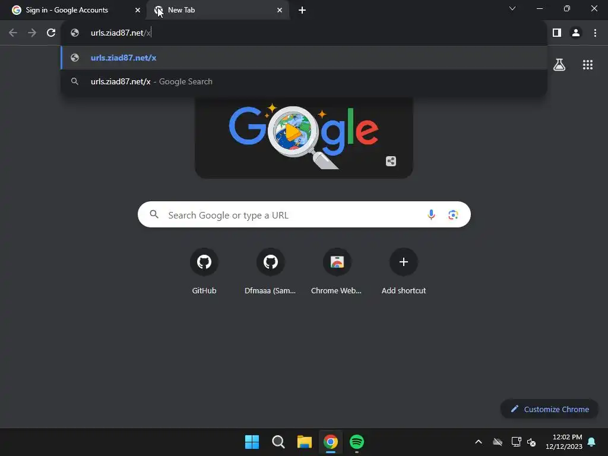
Task: Share the Google Doodle
Action: coord(391,161)
